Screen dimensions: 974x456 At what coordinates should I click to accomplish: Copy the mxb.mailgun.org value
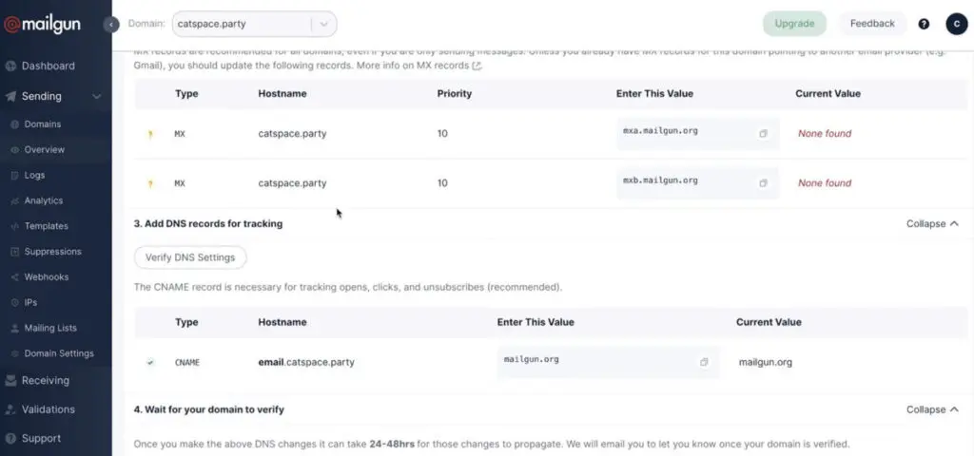tap(763, 182)
